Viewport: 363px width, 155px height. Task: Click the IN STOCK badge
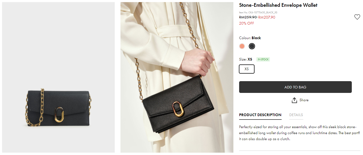click(263, 59)
